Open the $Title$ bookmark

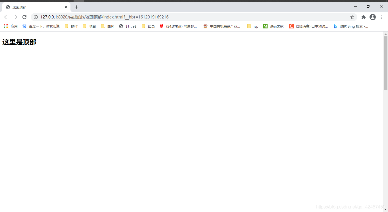(128, 26)
